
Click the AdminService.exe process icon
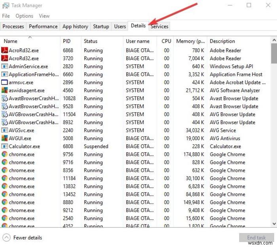click(5, 66)
